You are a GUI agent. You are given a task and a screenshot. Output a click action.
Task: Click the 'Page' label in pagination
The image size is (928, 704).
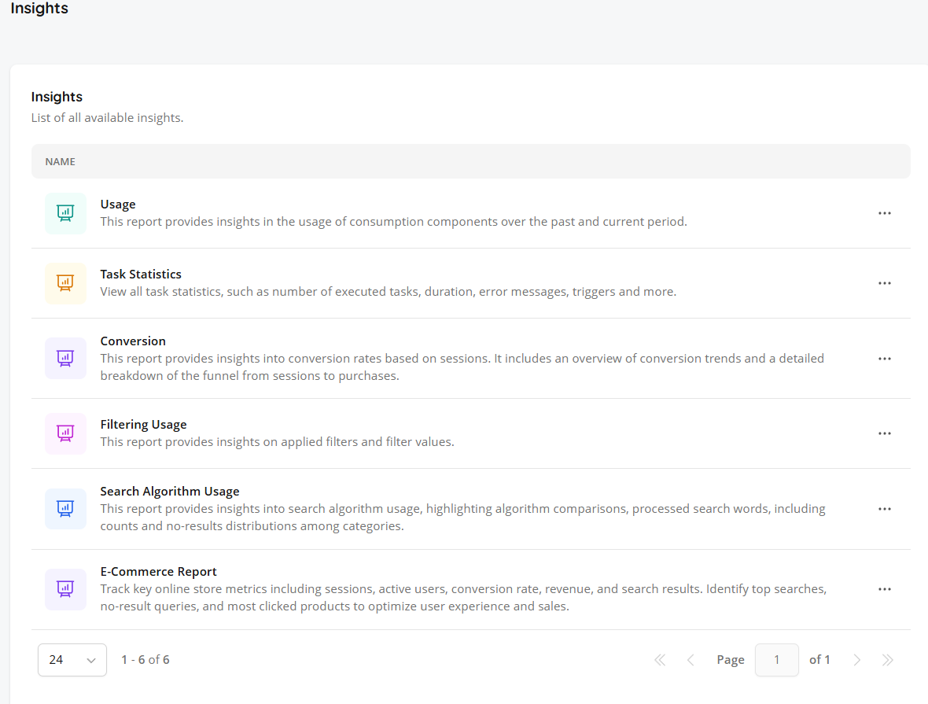click(x=731, y=660)
